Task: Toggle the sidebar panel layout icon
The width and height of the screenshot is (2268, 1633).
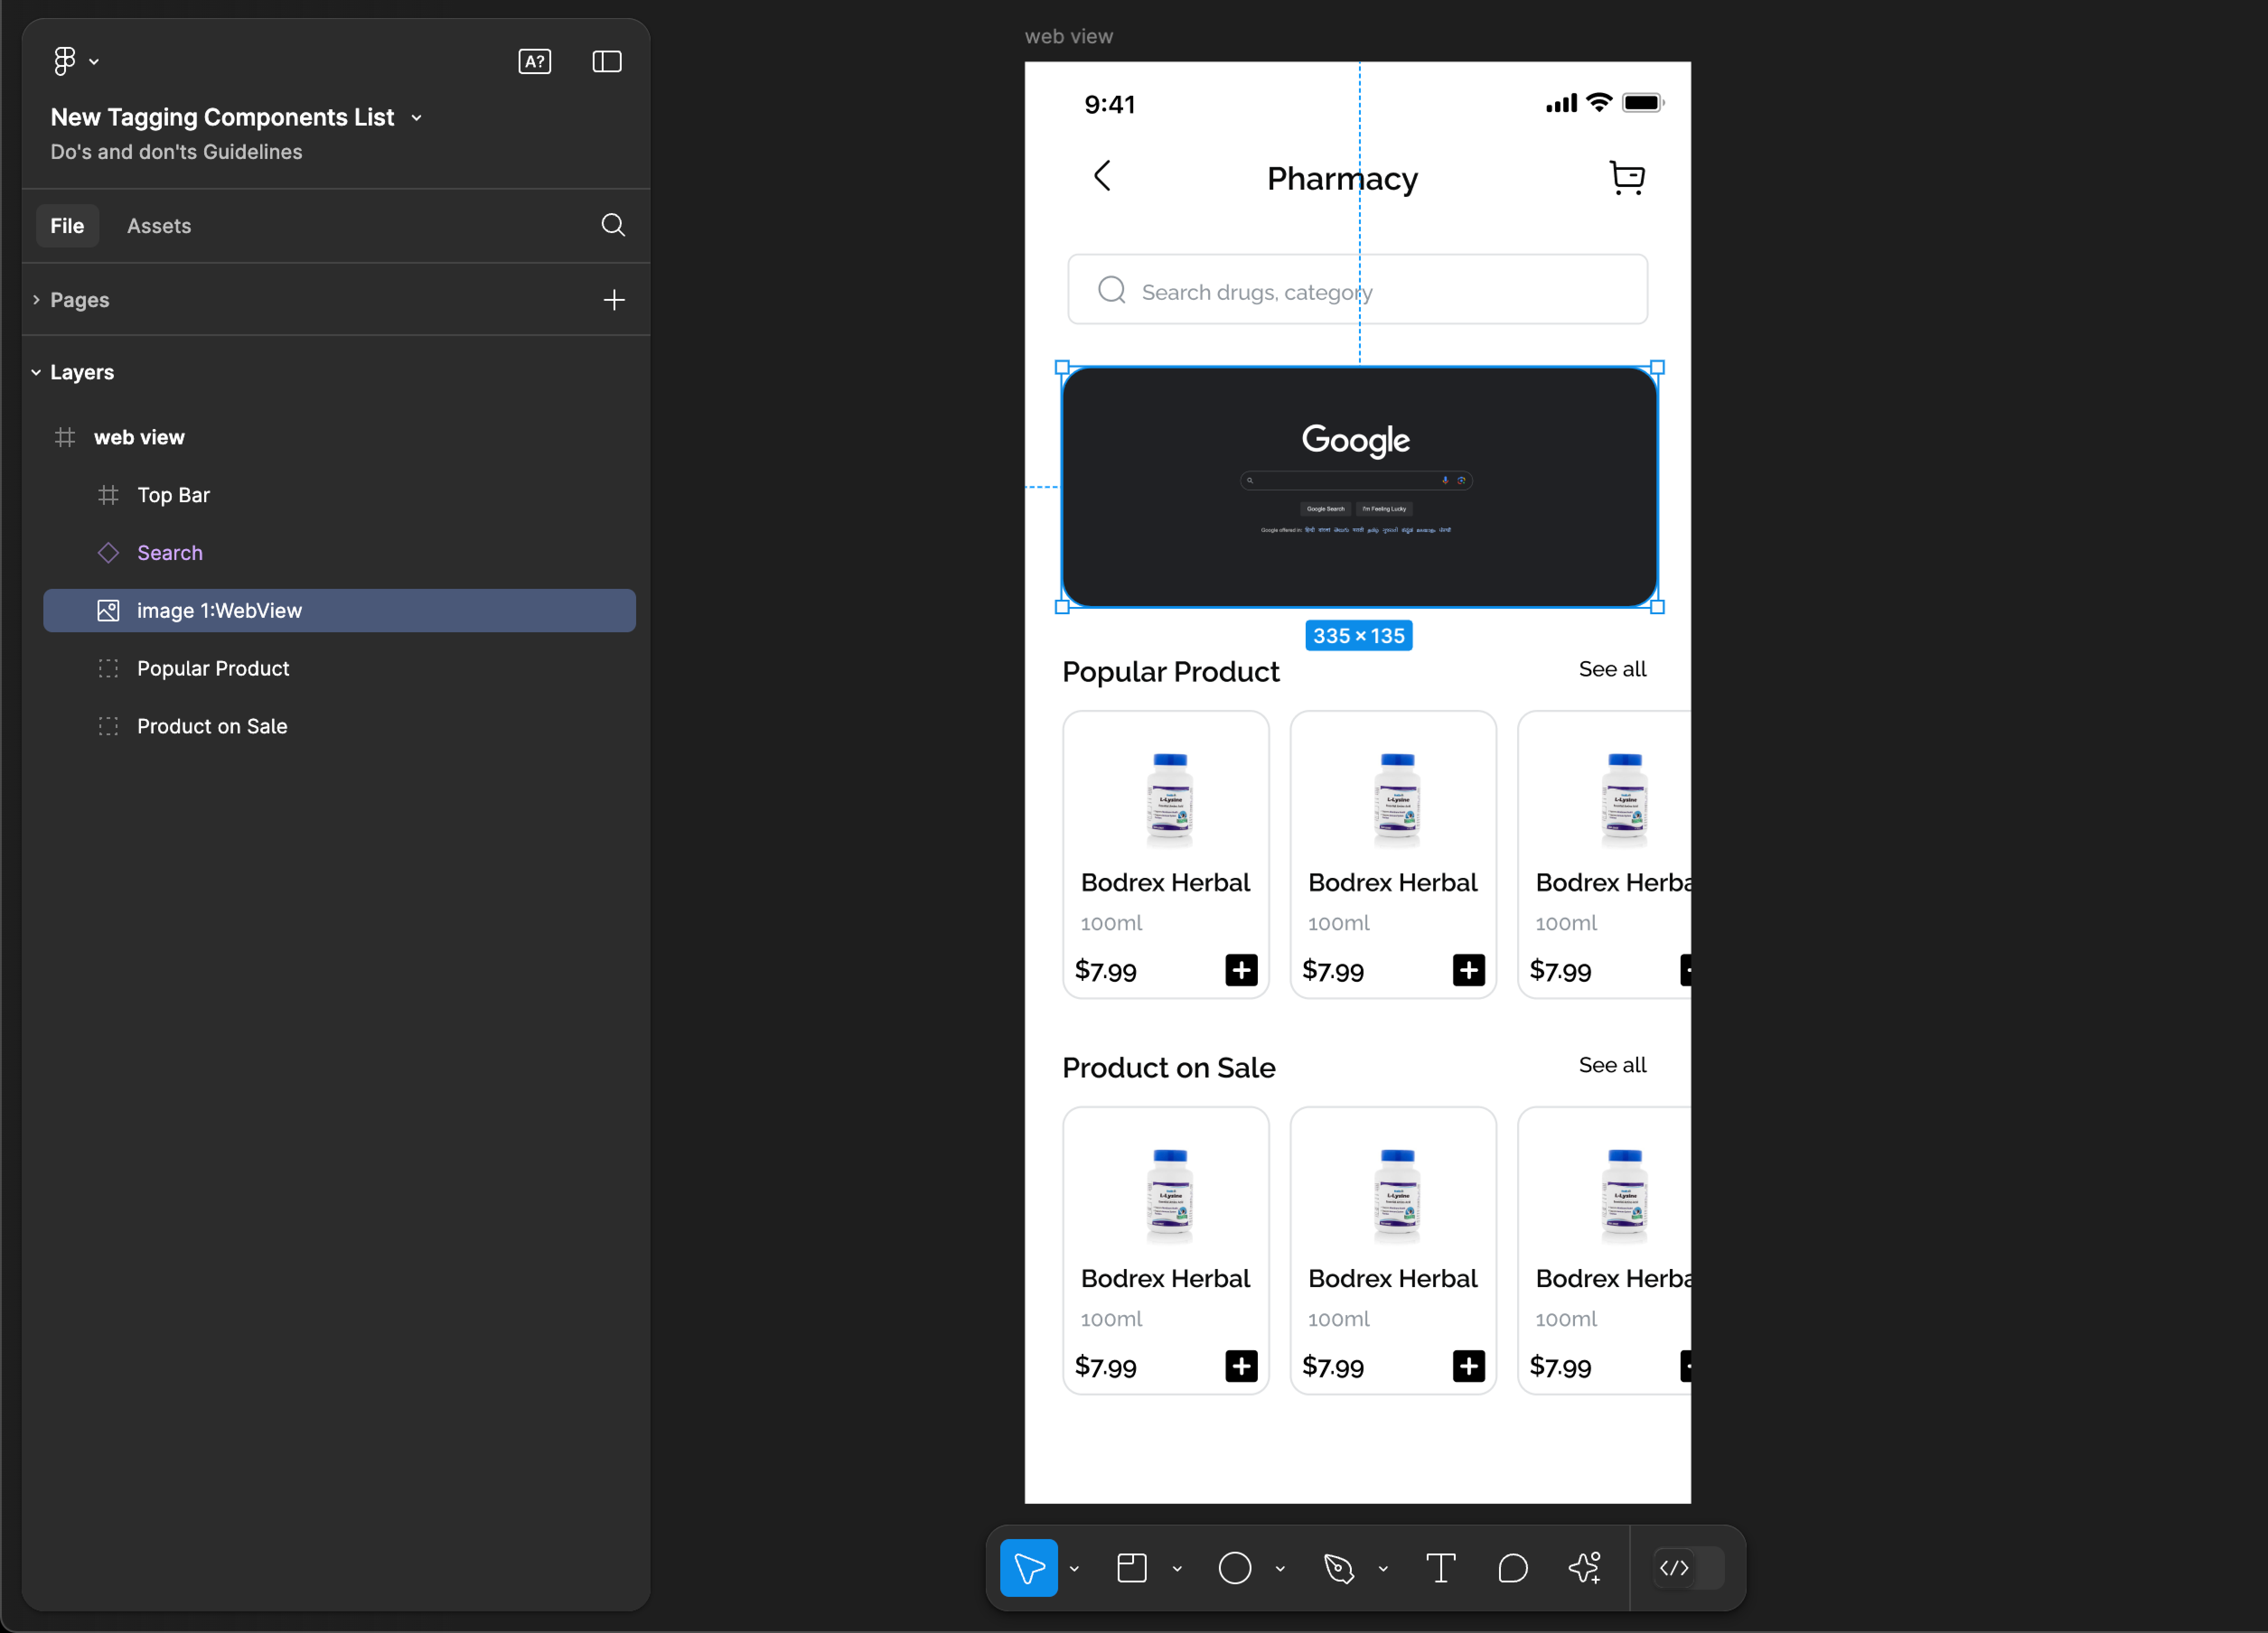Action: pos(607,61)
